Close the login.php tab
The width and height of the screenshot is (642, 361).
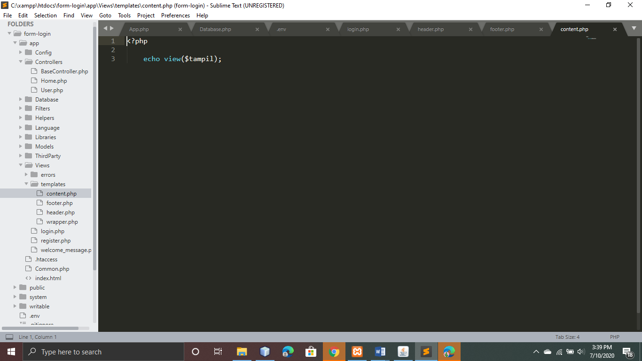click(398, 29)
